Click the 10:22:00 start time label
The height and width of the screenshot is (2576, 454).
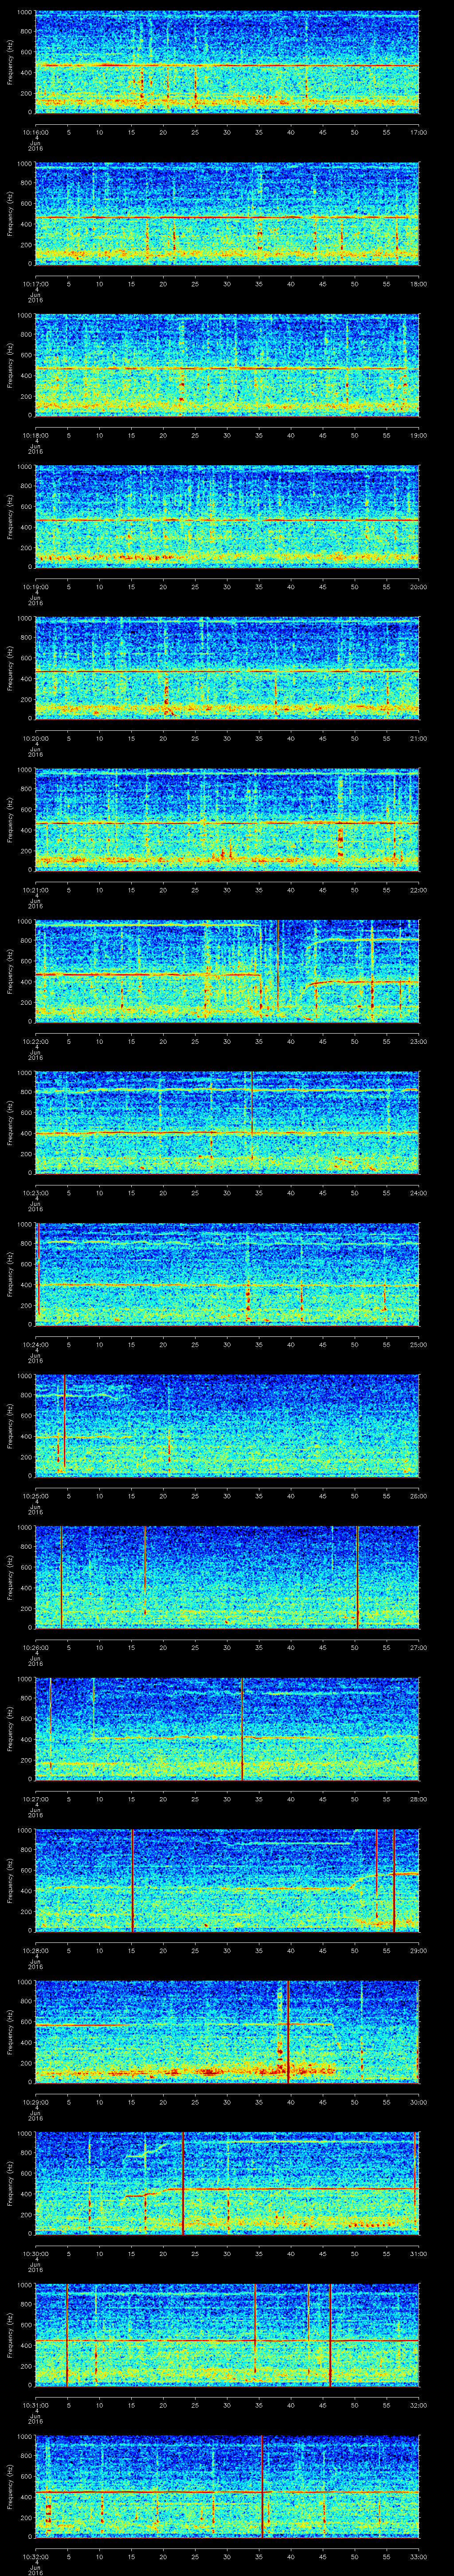coord(35,1041)
